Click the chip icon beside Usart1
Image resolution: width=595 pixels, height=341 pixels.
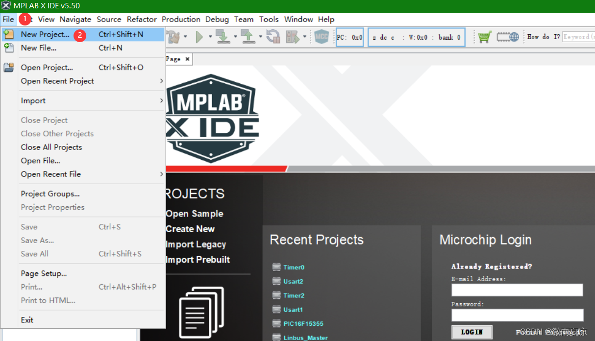(x=276, y=310)
